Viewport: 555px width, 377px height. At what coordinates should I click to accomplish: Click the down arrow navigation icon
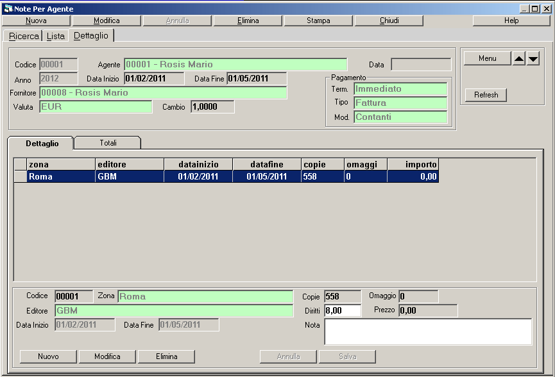point(533,59)
